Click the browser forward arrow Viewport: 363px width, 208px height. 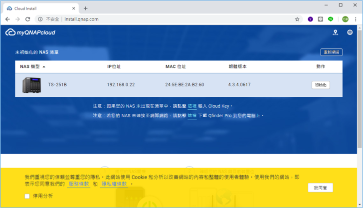click(17, 19)
